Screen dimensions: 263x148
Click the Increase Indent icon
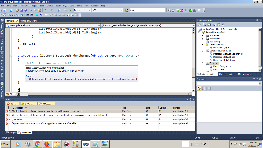coord(31,15)
